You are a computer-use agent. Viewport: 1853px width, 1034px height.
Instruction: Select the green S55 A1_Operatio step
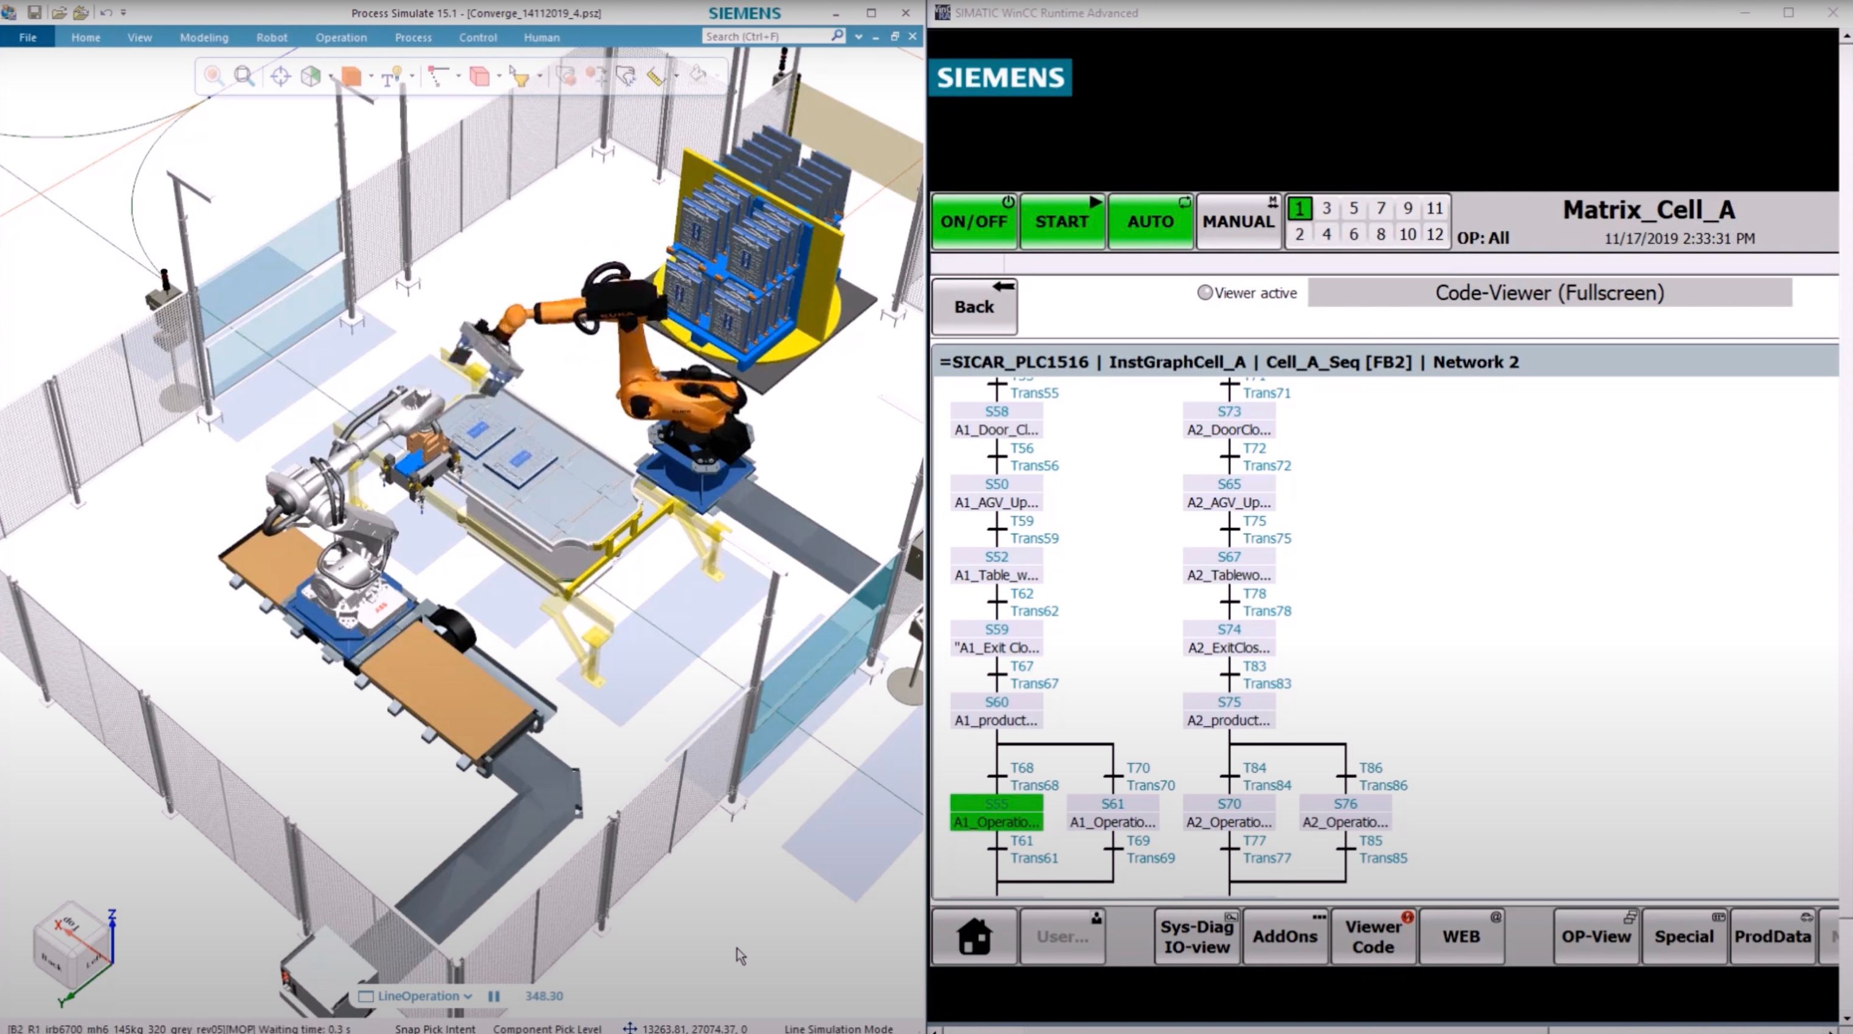point(996,813)
